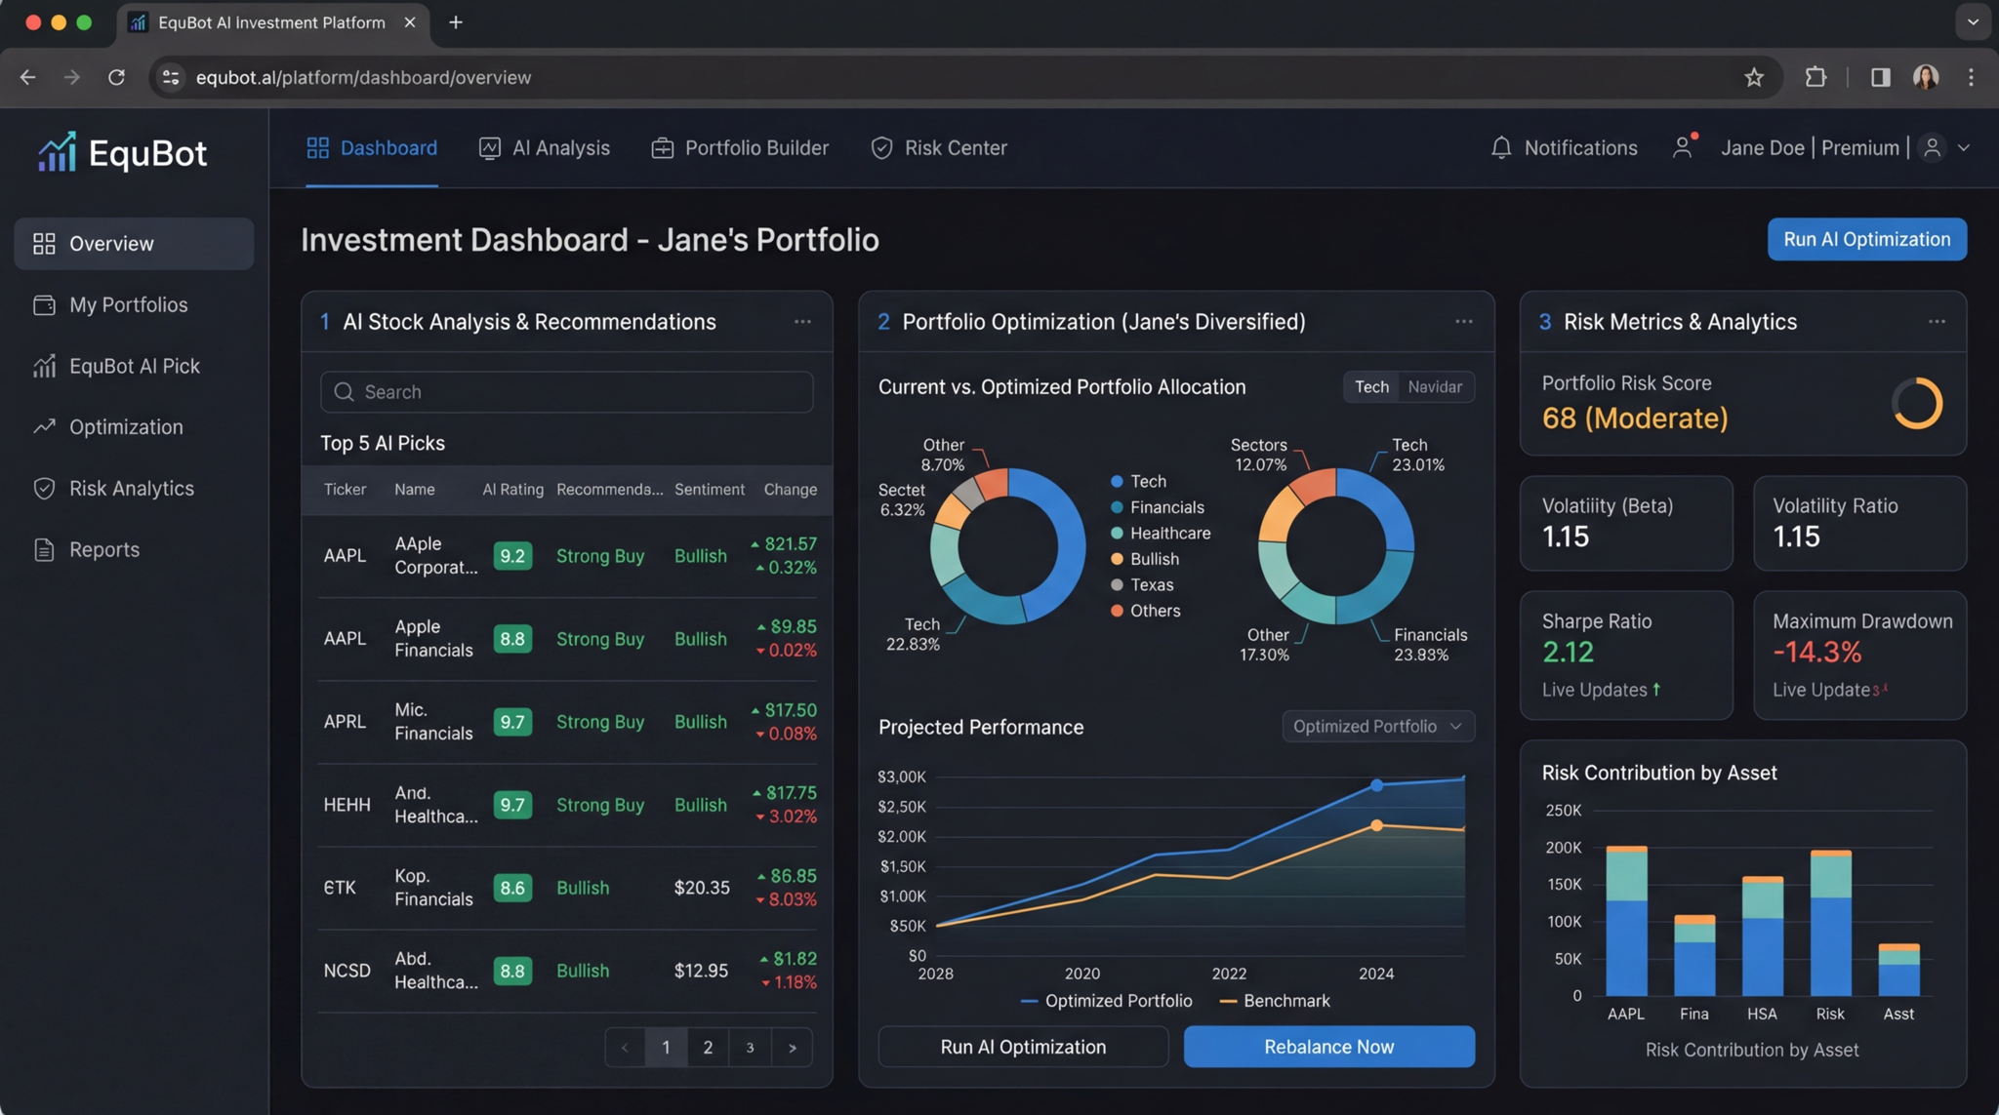Switch allocation view to Navidar
The height and width of the screenshot is (1115, 1999).
pos(1434,386)
